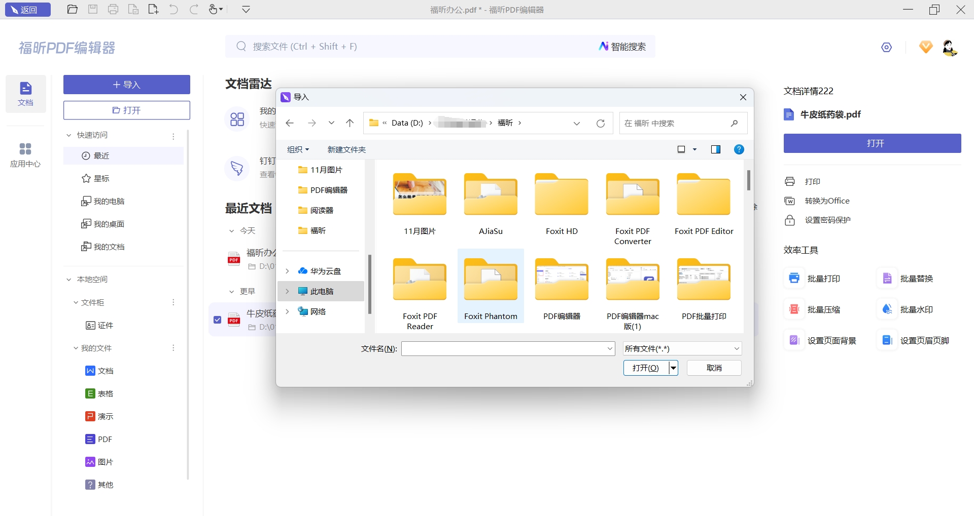Viewport: 974px width, 516px height.
Task: Collapse the 快速访问 section
Action: [69, 135]
